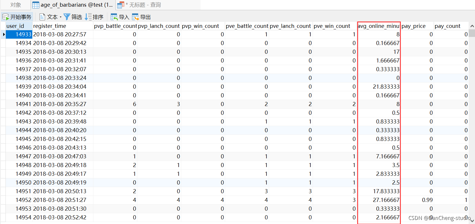Click the Import (导入) icon
This screenshot has height=224, width=475.
[x=114, y=17]
